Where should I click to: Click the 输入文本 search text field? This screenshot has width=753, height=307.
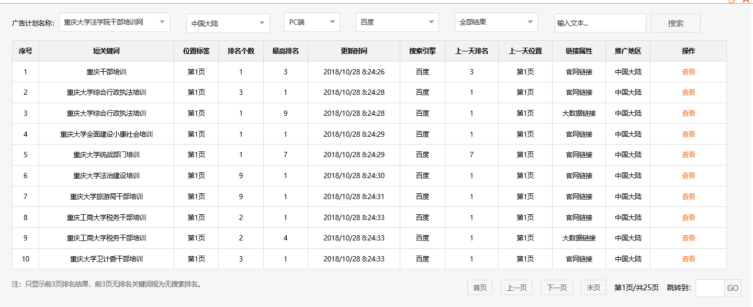click(x=600, y=23)
